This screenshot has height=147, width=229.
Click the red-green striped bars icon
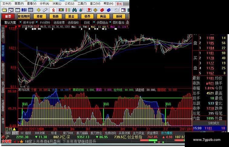pos(68,10)
